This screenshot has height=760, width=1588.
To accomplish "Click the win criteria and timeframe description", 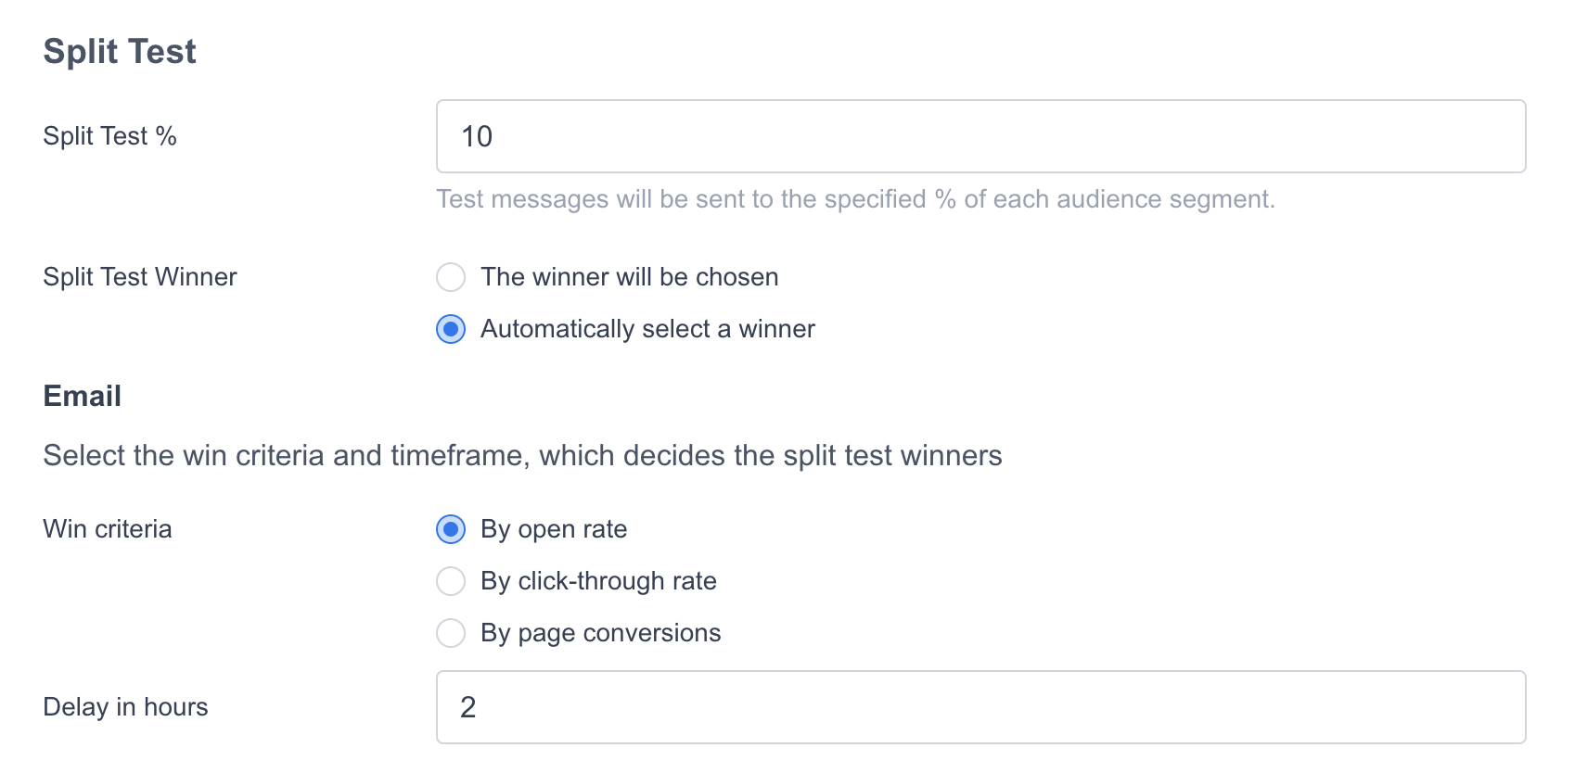I will (x=522, y=456).
